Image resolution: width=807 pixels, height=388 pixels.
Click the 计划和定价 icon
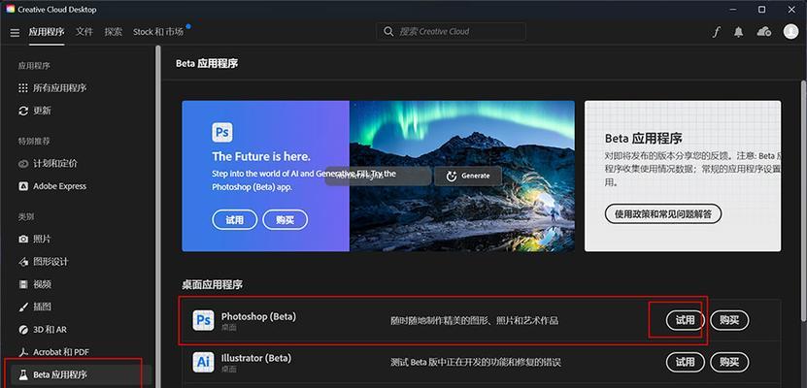[23, 164]
